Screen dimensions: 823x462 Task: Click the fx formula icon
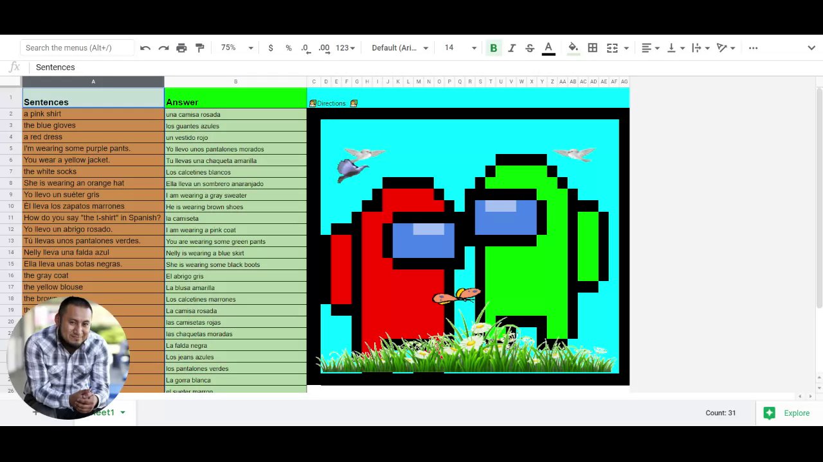click(14, 67)
